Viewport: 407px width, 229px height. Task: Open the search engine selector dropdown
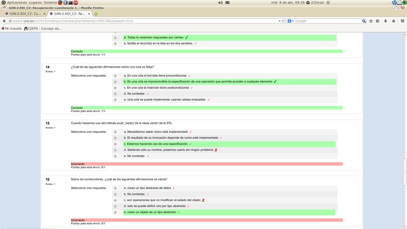tap(291, 21)
